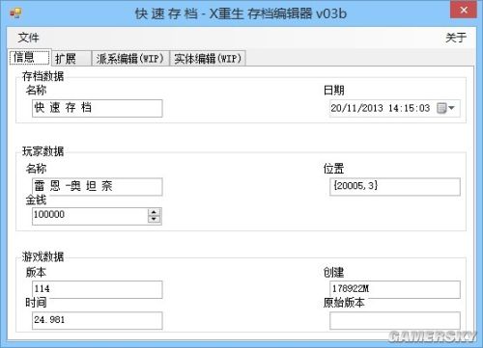
Task: Close the save editor window
Action: [x=464, y=10]
